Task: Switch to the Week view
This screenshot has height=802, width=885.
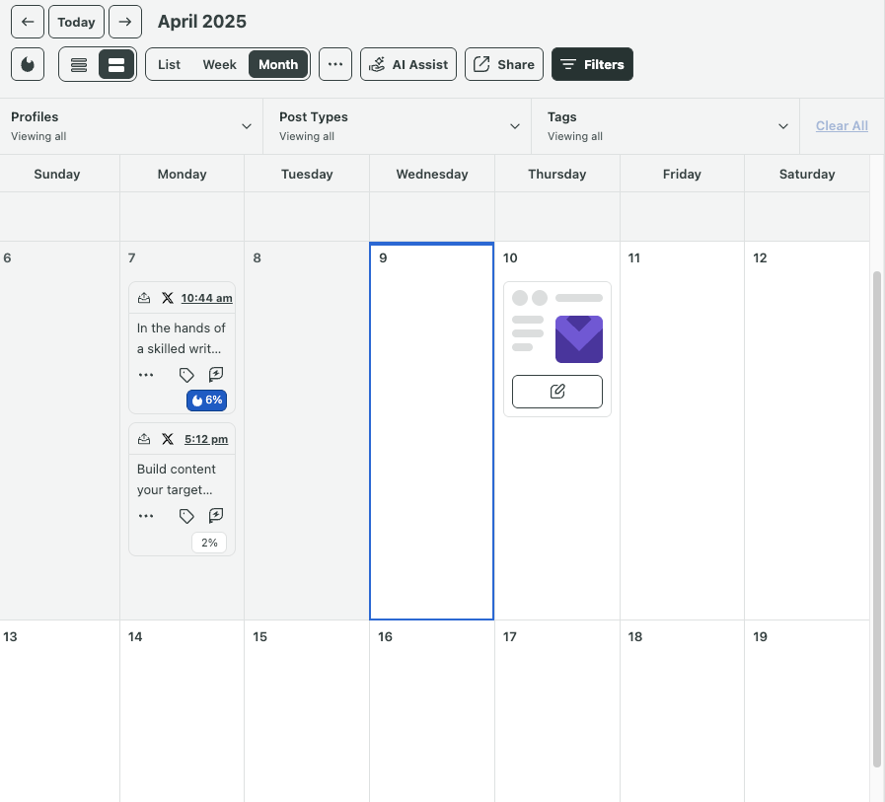Action: tap(219, 64)
